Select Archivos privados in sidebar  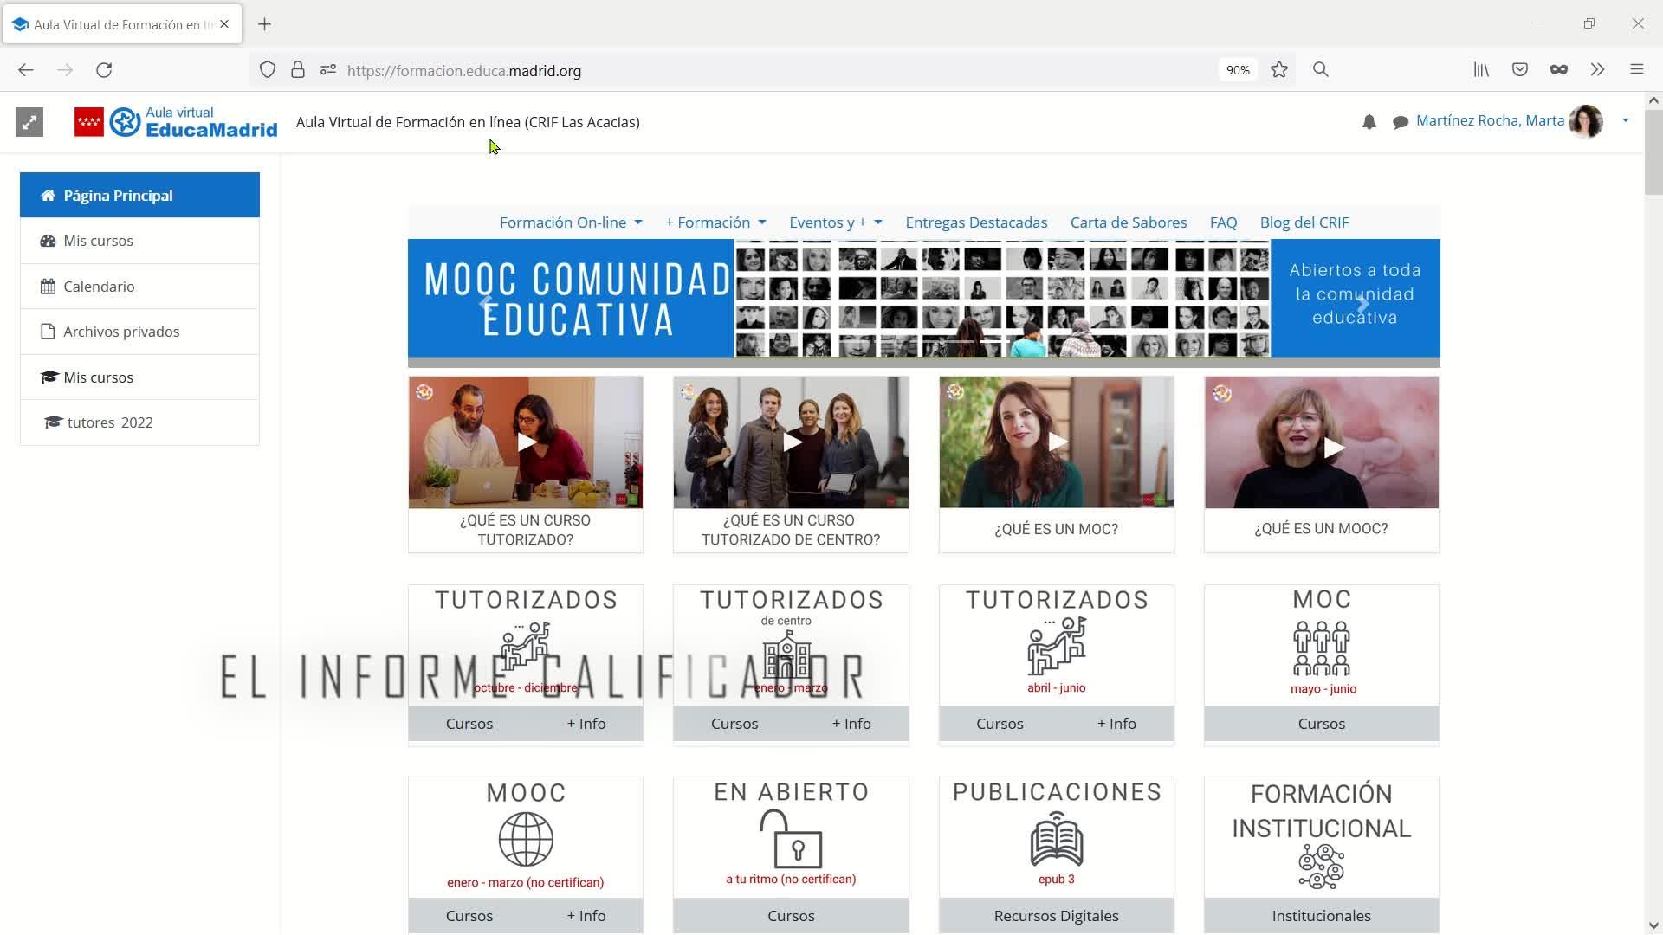click(121, 332)
